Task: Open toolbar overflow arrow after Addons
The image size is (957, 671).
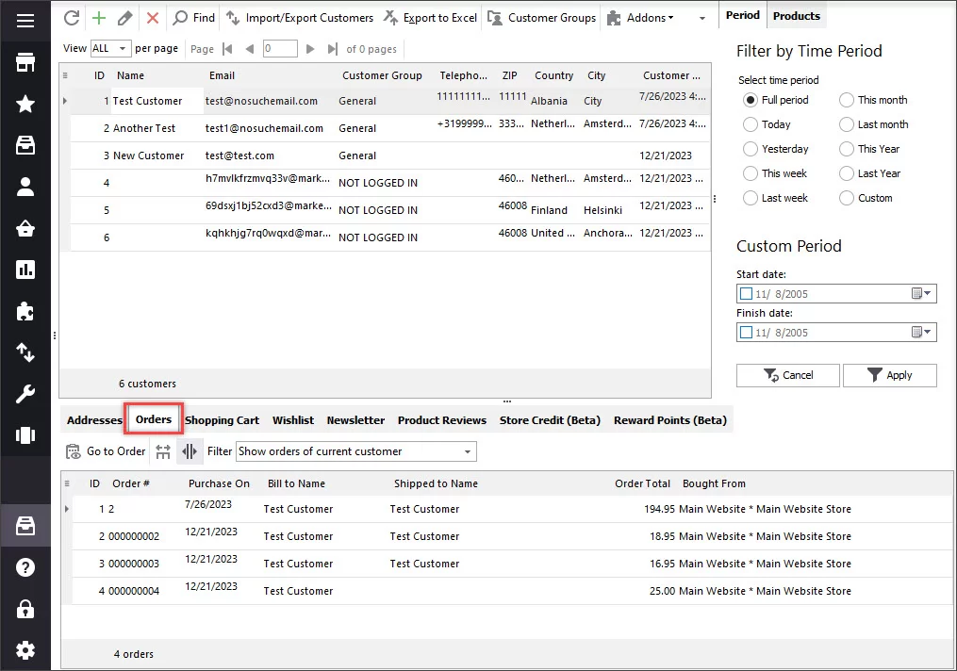Action: 701,18
